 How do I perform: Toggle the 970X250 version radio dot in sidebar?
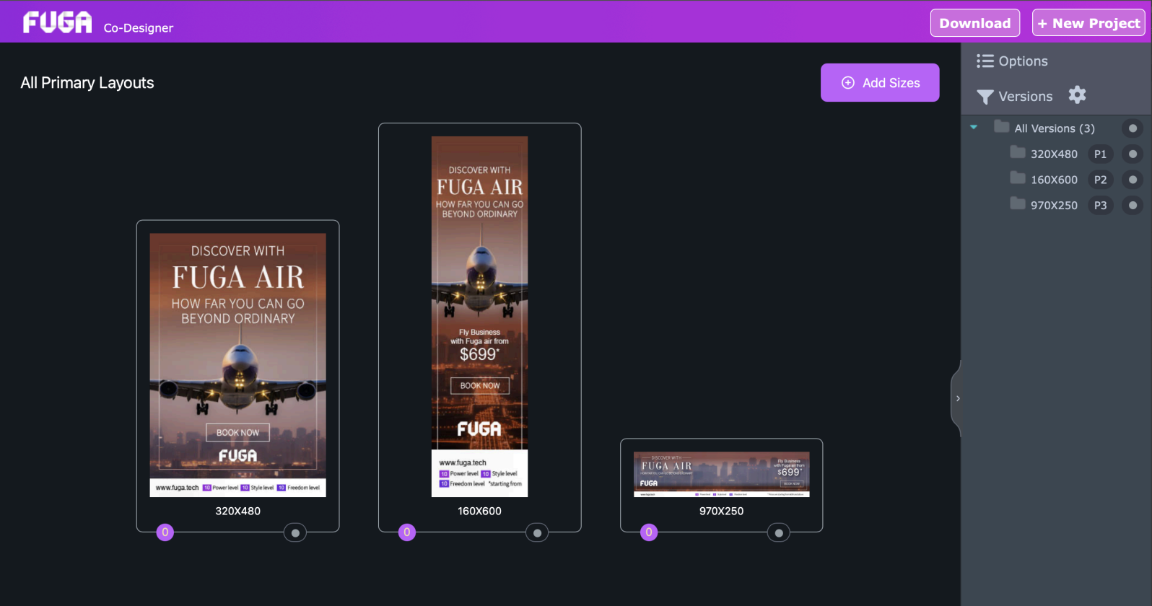[x=1133, y=205]
